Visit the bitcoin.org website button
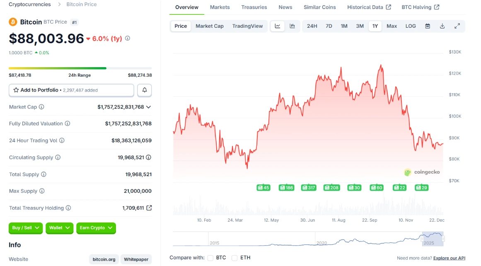Screen dimensions: 481x266 (x=104, y=259)
